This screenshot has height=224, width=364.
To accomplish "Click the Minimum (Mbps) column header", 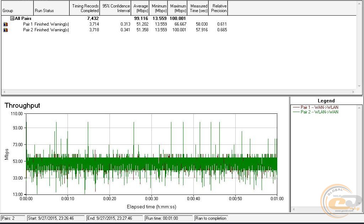I will pos(159,8).
